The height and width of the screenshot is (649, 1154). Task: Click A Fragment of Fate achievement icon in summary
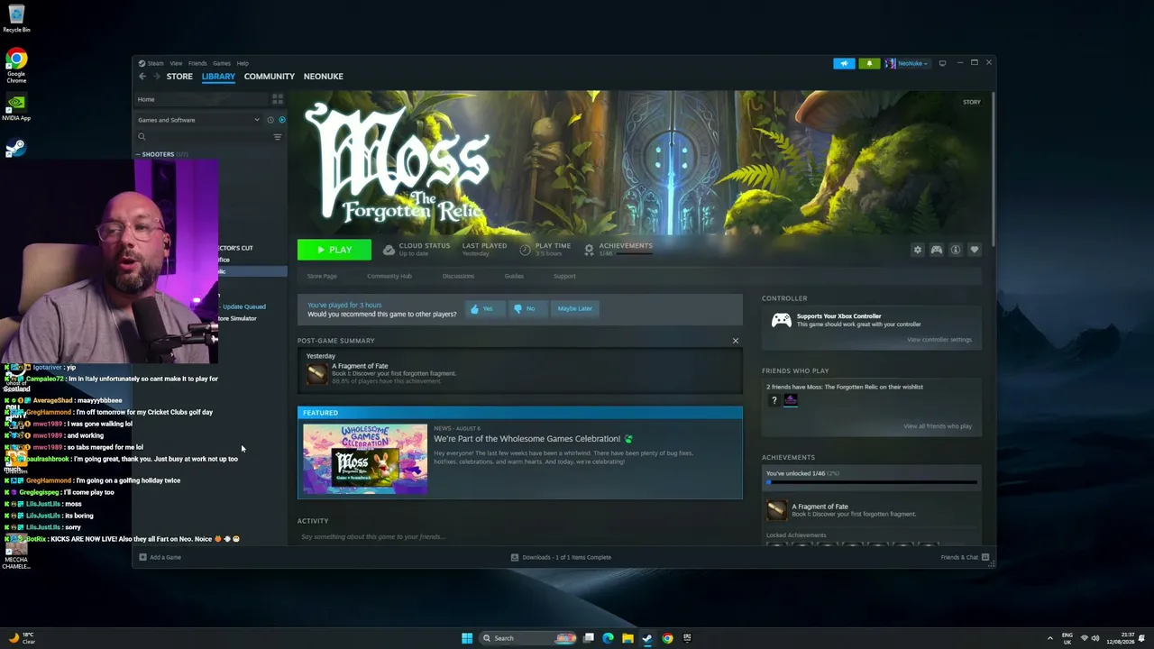(x=316, y=372)
